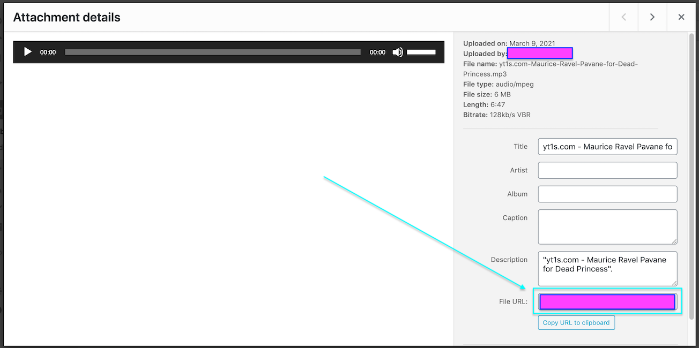Image resolution: width=699 pixels, height=348 pixels.
Task: Click the highlighted File URL field
Action: tap(607, 301)
